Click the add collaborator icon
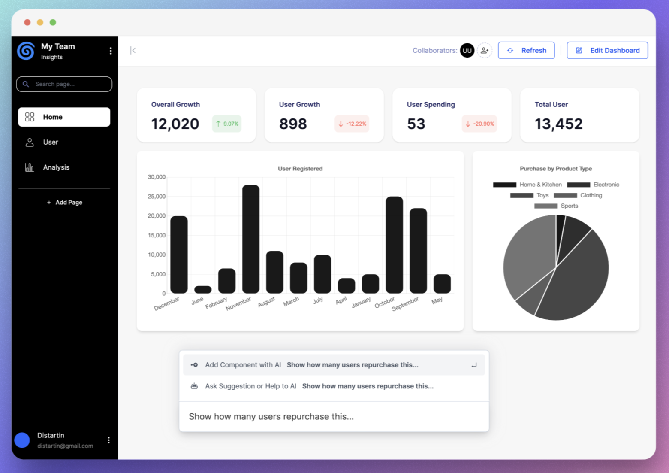 [485, 50]
